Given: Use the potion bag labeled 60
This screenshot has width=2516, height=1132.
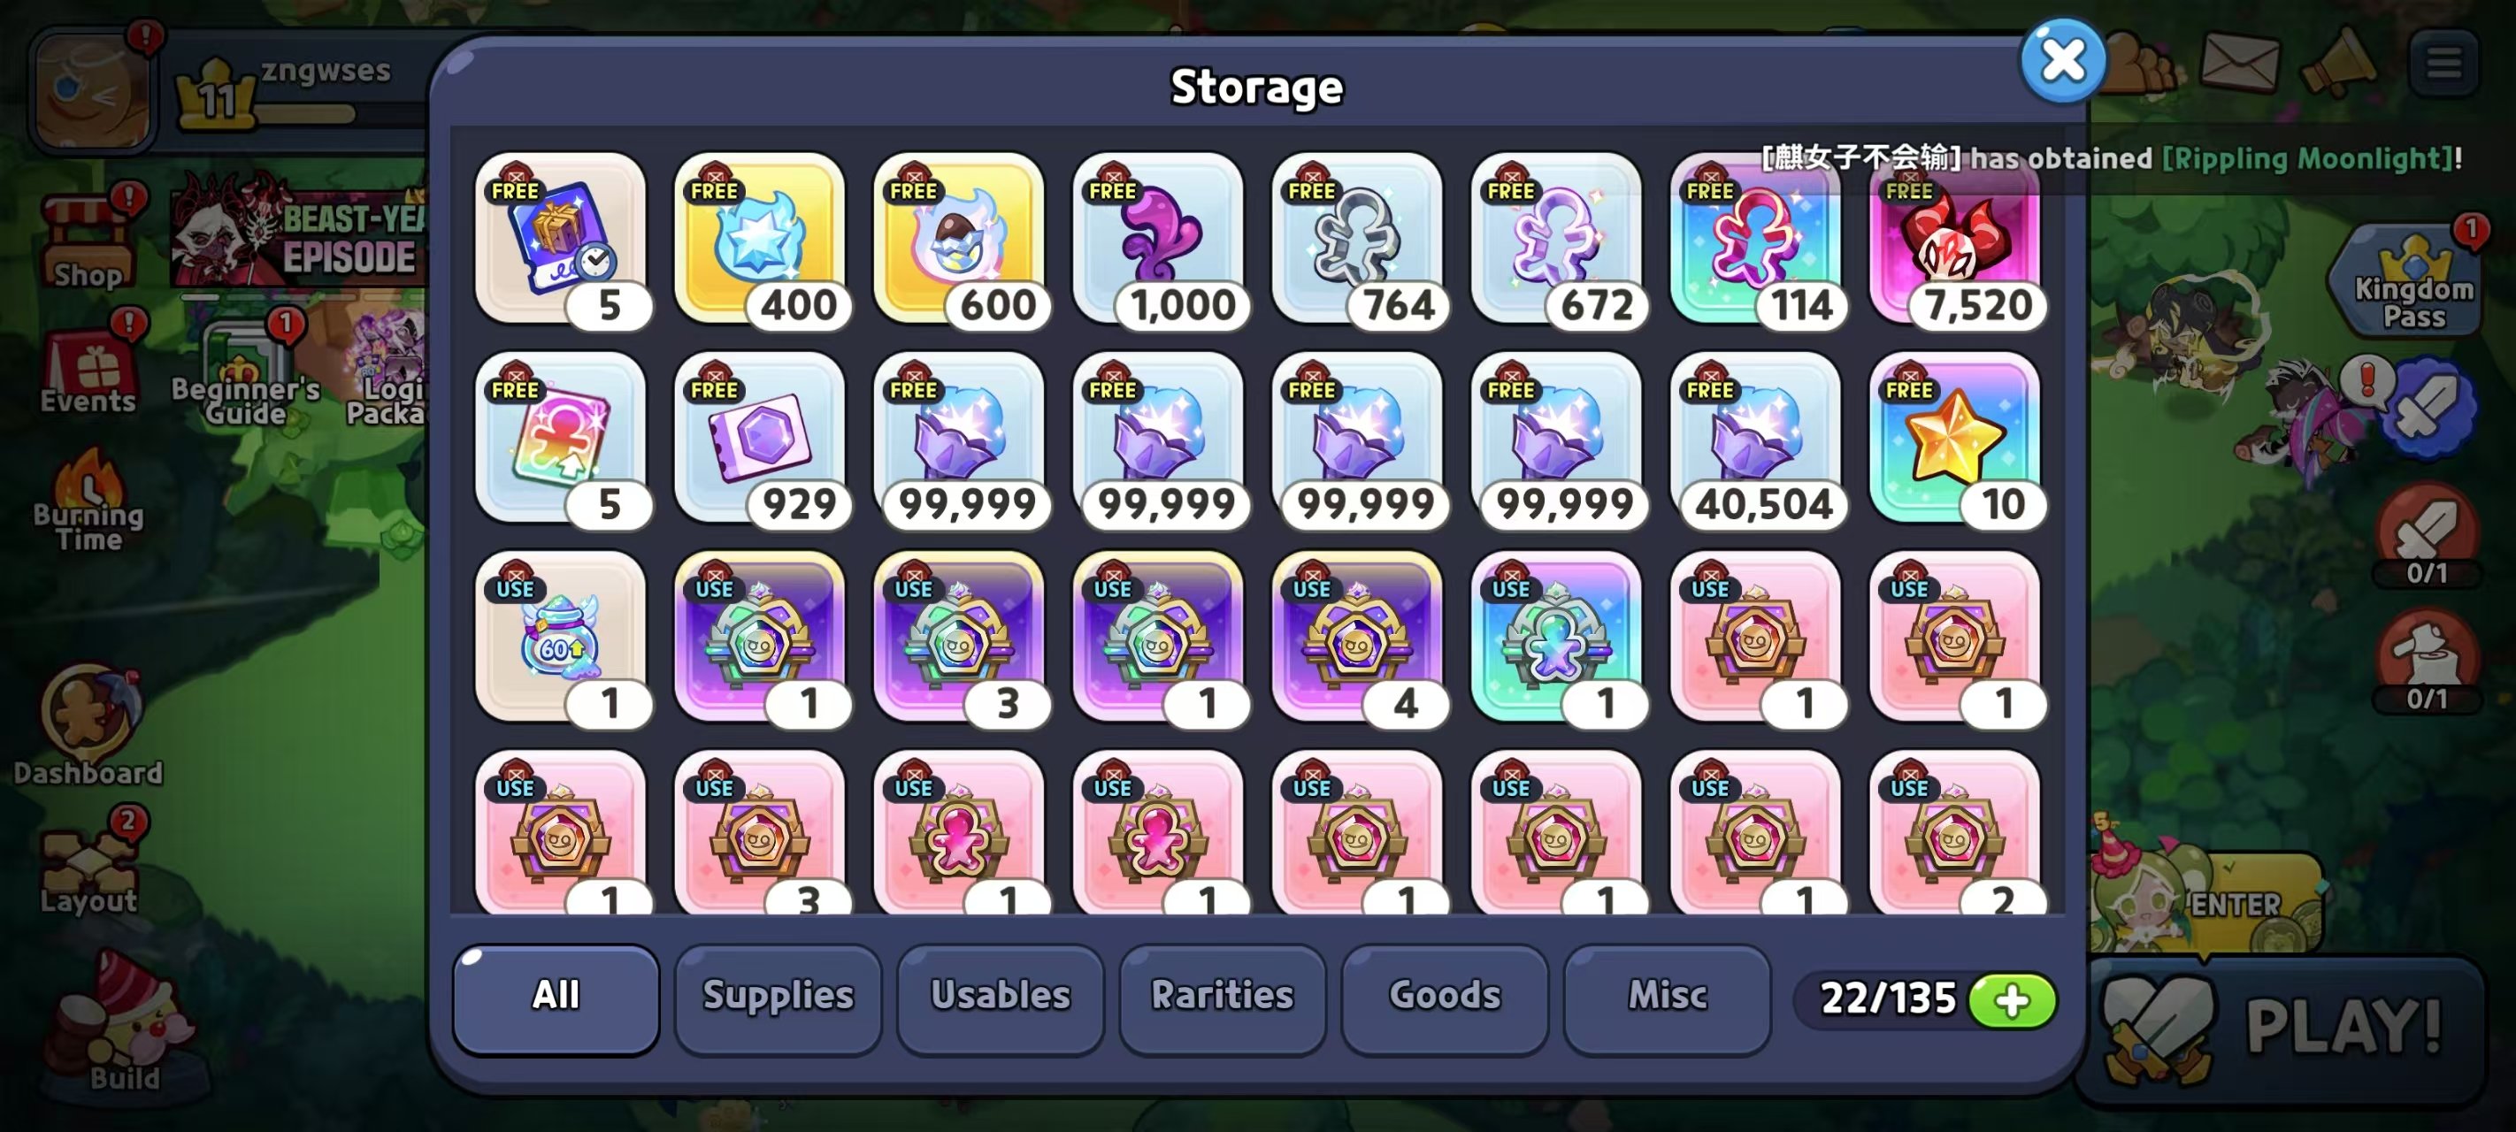Looking at the screenshot, I should (x=561, y=637).
